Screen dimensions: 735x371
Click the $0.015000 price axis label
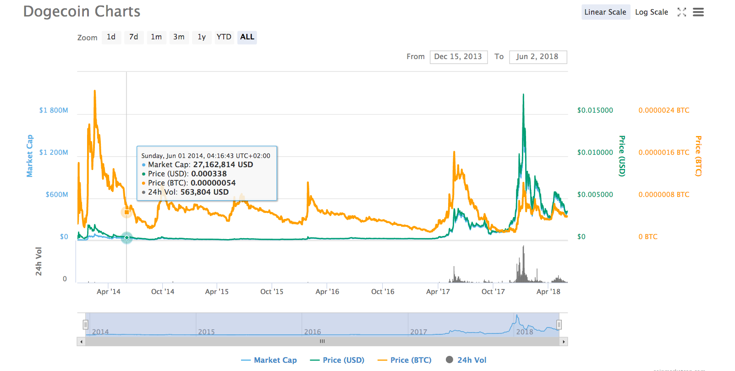pyautogui.click(x=595, y=110)
